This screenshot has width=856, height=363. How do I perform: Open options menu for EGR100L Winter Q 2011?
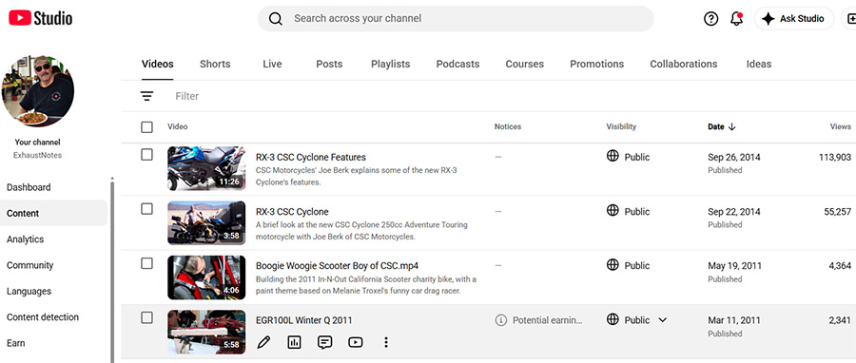[386, 342]
